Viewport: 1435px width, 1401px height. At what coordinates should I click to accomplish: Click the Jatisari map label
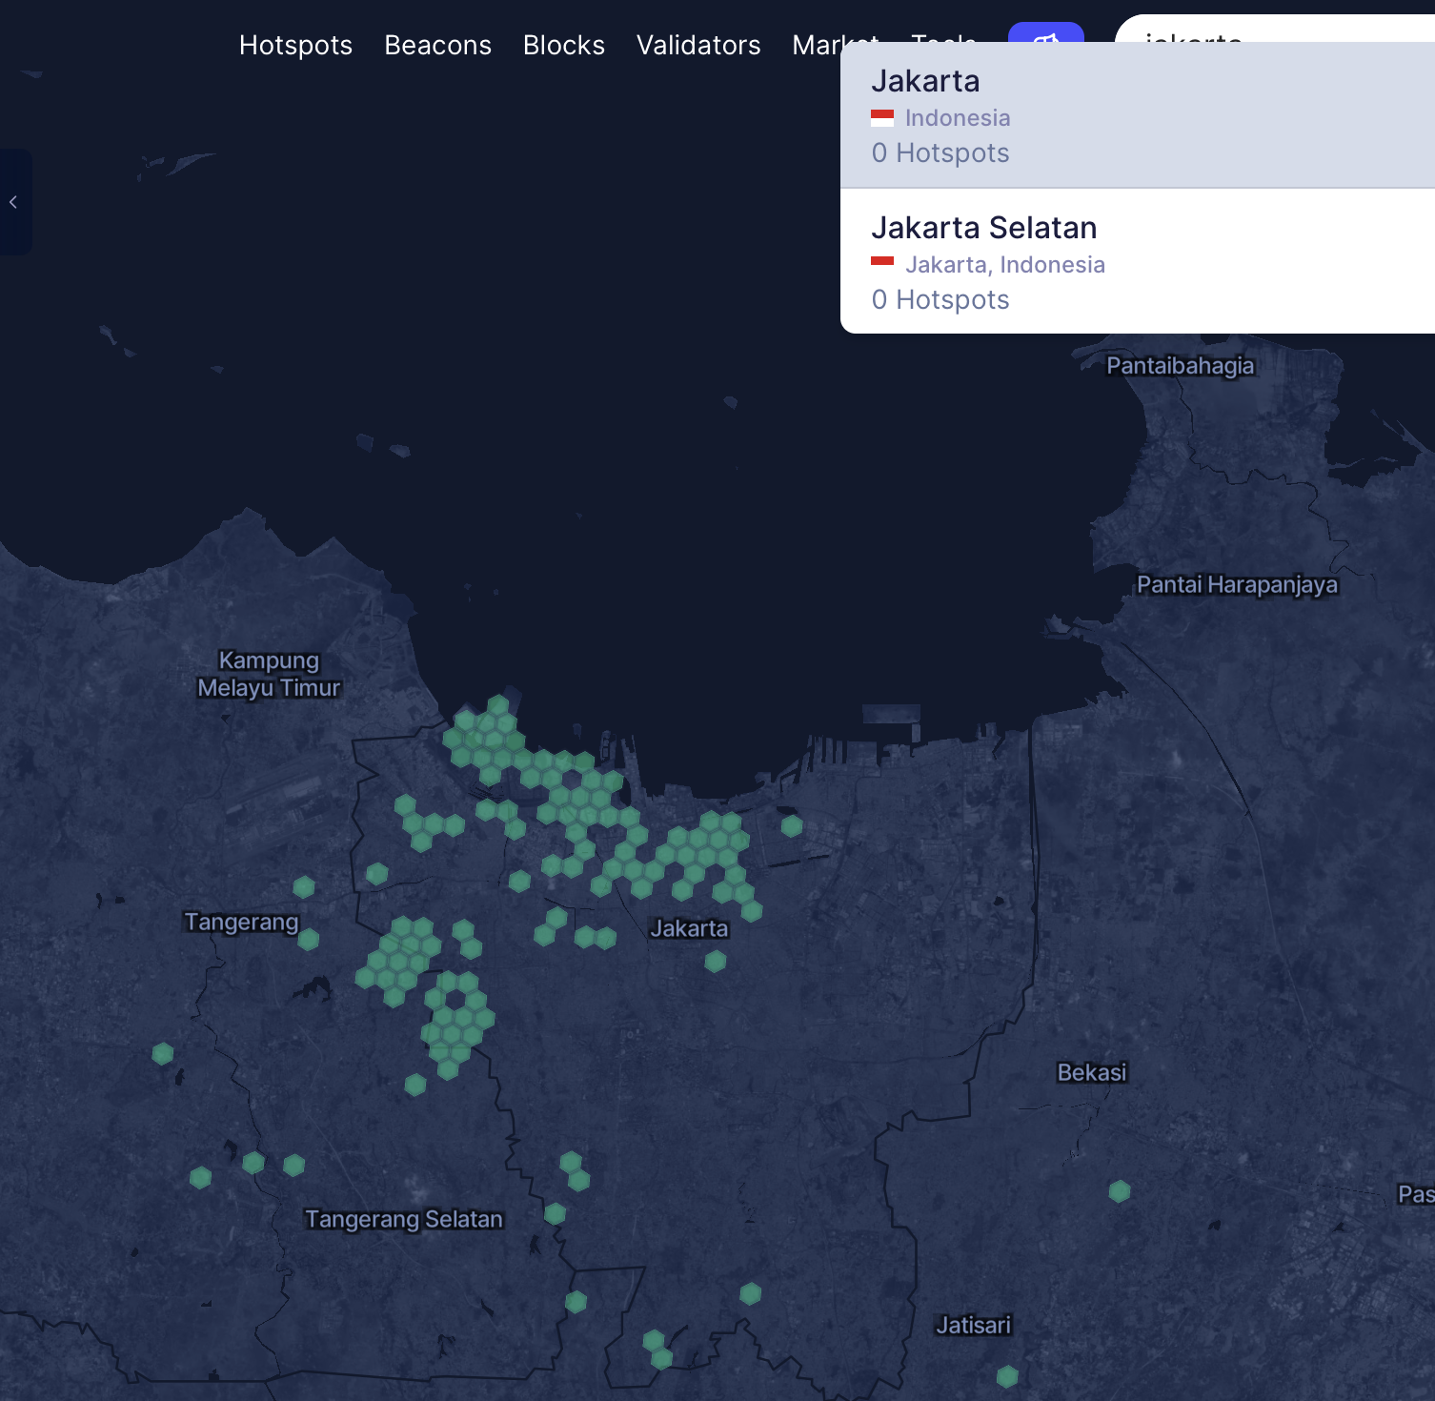click(973, 1325)
